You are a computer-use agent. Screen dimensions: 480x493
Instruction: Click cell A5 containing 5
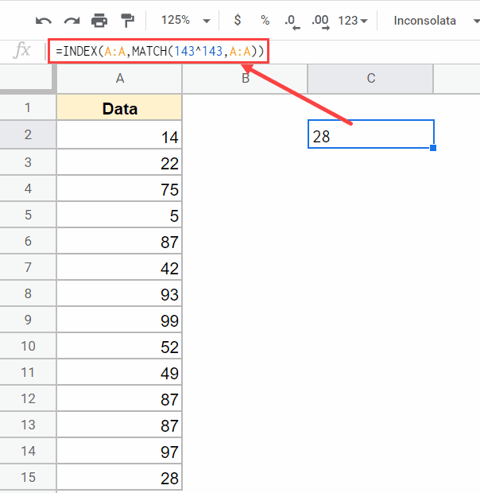pyautogui.click(x=119, y=215)
